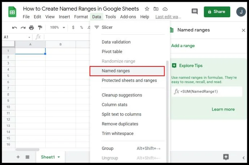Choose Named ranges in the menu
Viewport: 249px width, 165px height.
click(127, 71)
